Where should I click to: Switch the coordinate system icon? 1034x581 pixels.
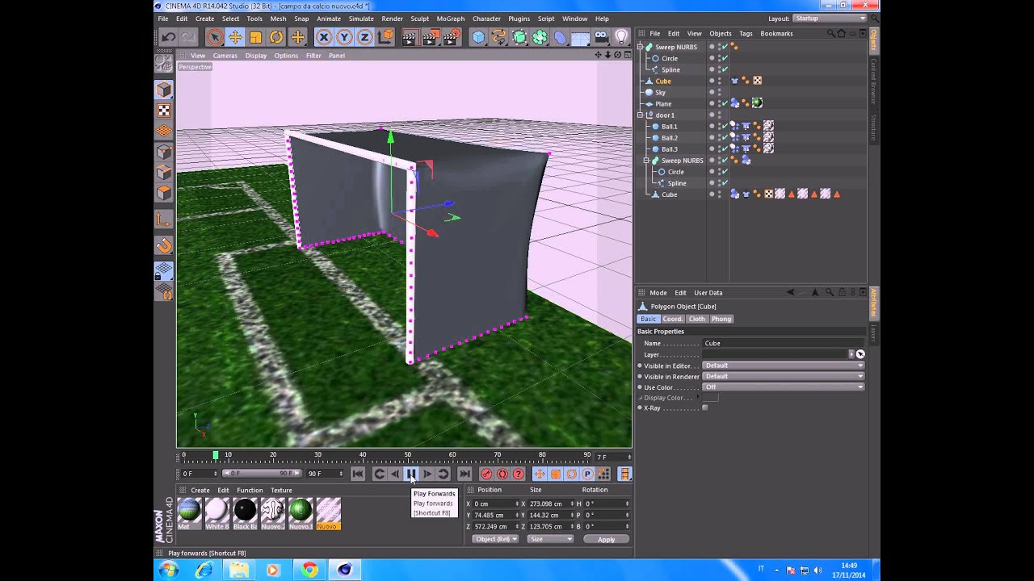click(x=385, y=36)
